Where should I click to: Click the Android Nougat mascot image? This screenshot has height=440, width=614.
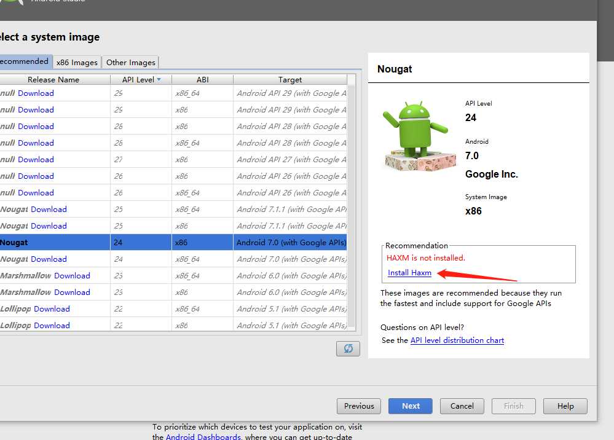pos(418,136)
